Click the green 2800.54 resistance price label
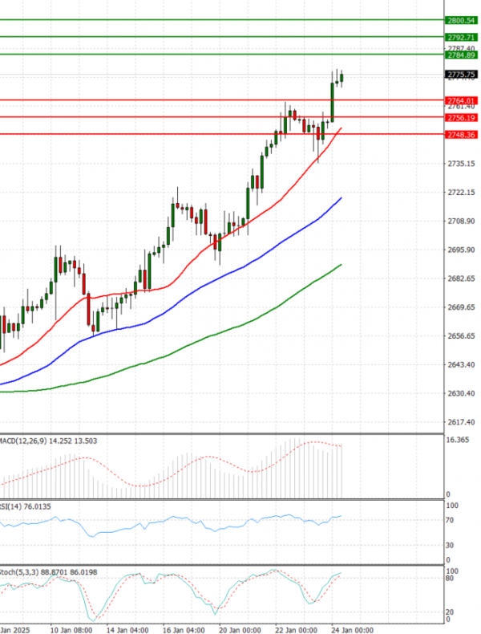This screenshot has height=634, width=481. [x=461, y=20]
